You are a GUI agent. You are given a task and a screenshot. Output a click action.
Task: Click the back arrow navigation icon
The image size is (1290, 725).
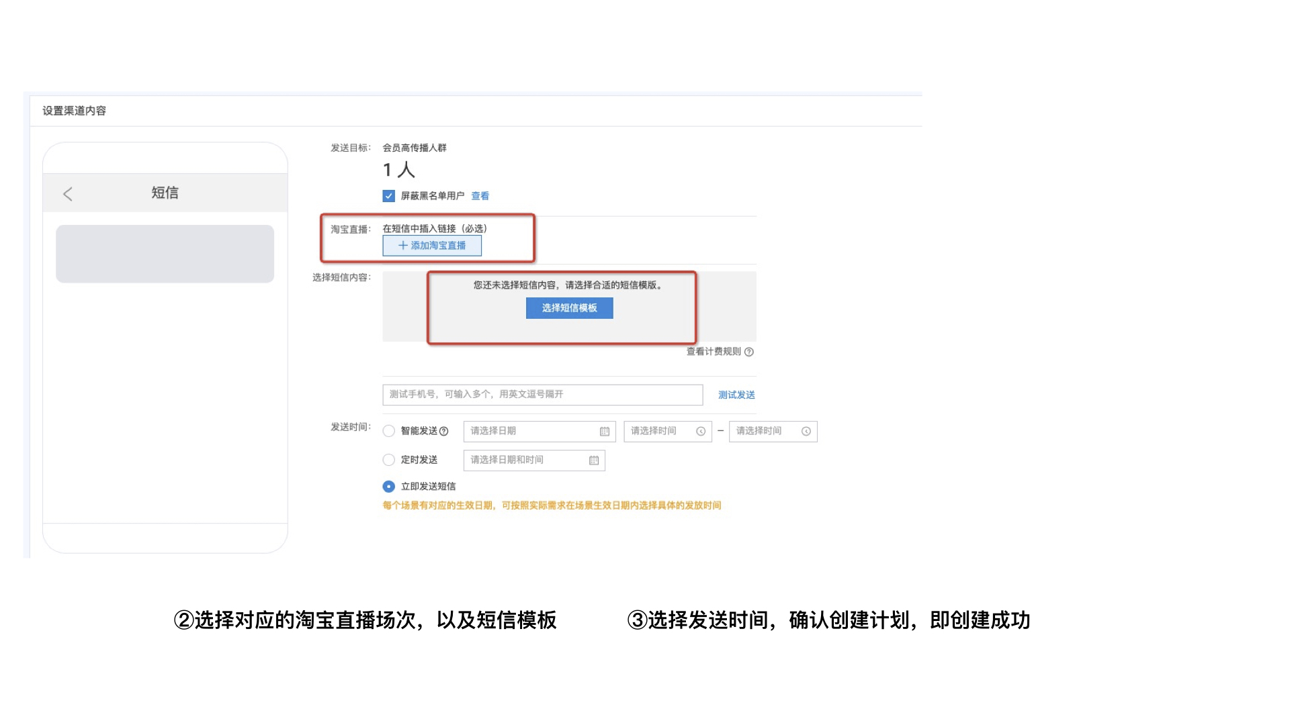[x=69, y=193]
